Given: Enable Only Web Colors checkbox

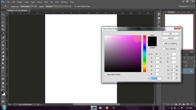Looking at the screenshot, I should 105,75.
